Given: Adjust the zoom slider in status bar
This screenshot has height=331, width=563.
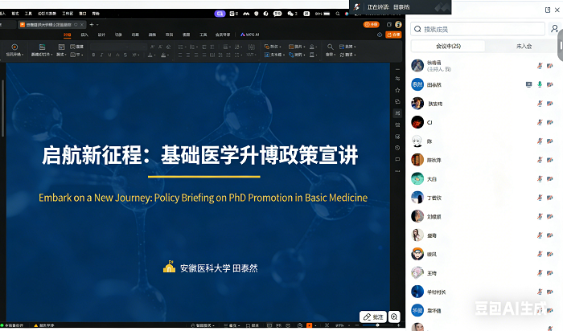Looking at the screenshot, I should (376, 325).
